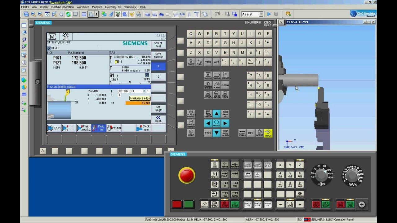Click the blue play run icon in toolbar
The height and width of the screenshot is (223, 397).
269,14
